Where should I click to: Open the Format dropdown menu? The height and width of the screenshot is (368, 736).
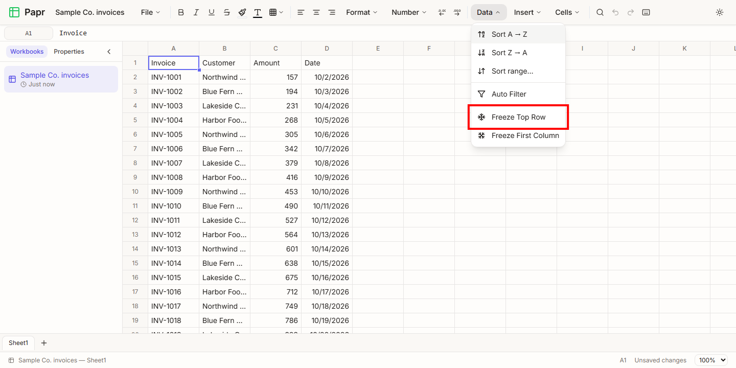click(362, 12)
